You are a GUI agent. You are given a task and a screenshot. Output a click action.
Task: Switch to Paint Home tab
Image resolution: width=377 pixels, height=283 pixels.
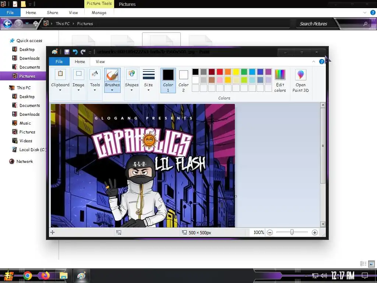(80, 62)
